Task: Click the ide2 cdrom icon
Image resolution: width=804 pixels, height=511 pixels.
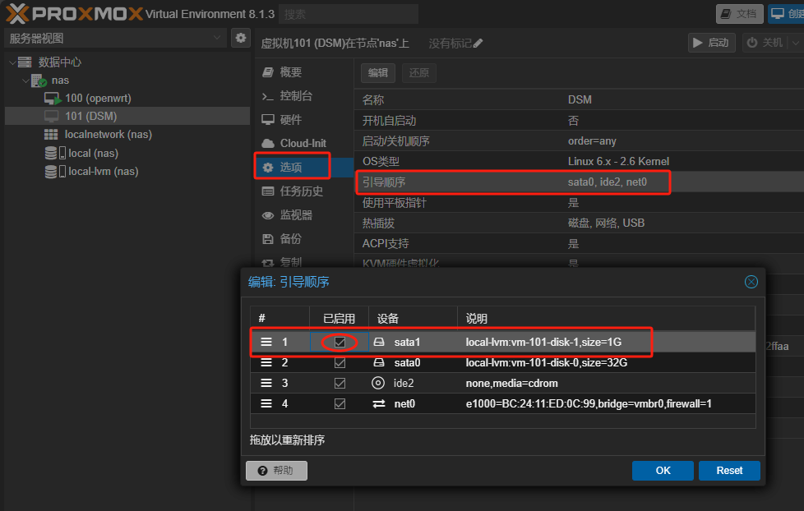Action: click(x=378, y=383)
